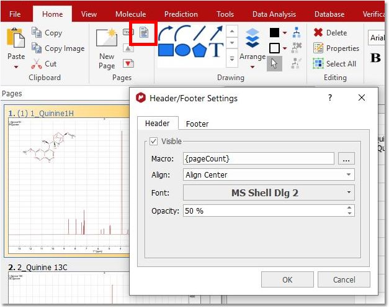Viewport: 389px width, 308px height.
Task: Open the Align Center dropdown
Action: pyautogui.click(x=269, y=174)
